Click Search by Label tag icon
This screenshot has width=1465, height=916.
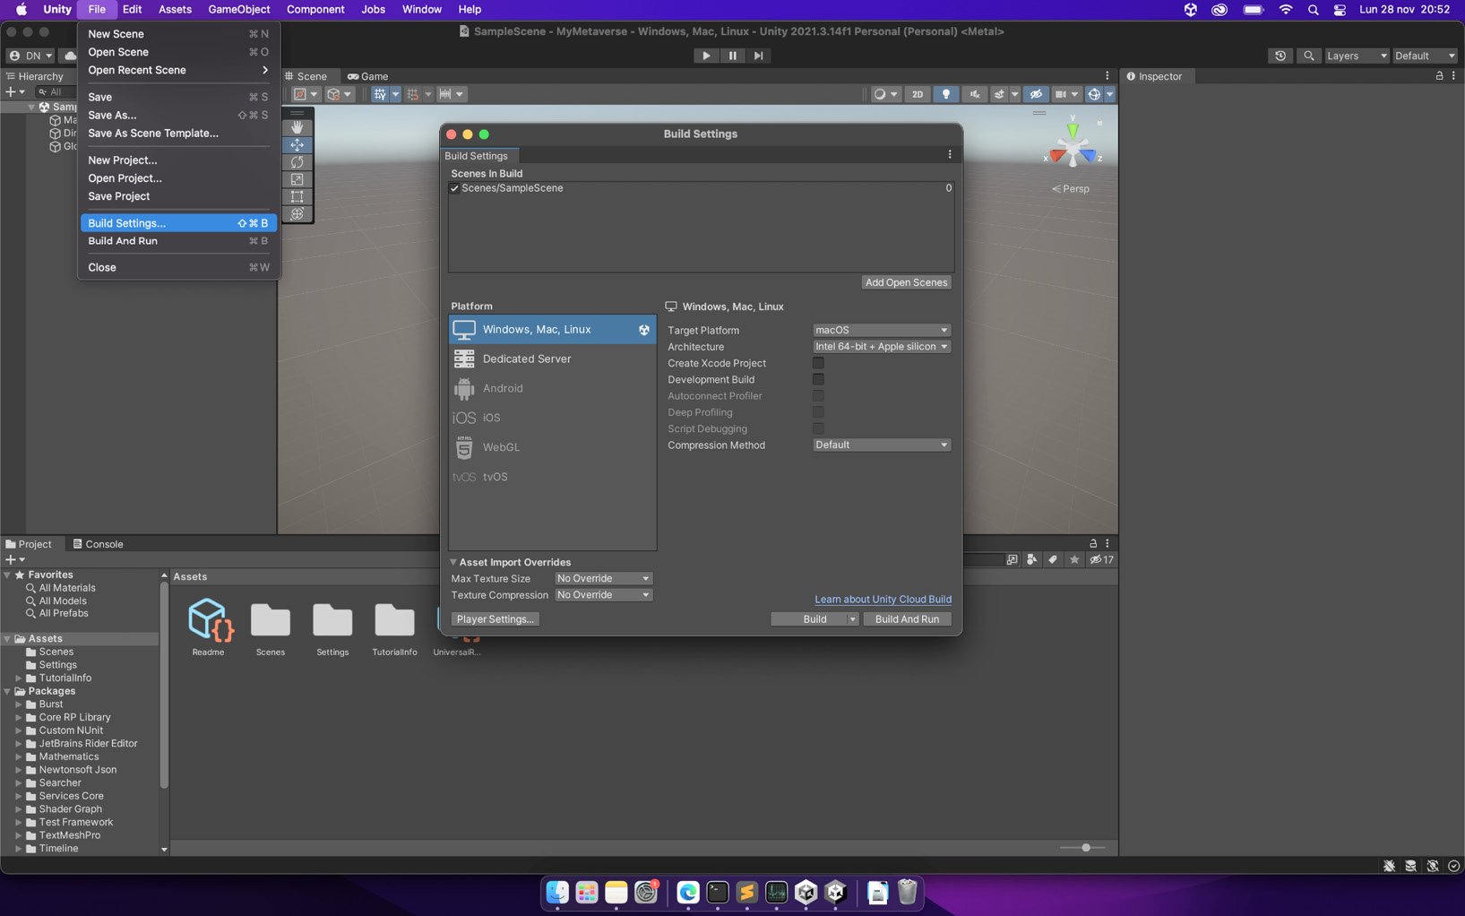[1053, 560]
